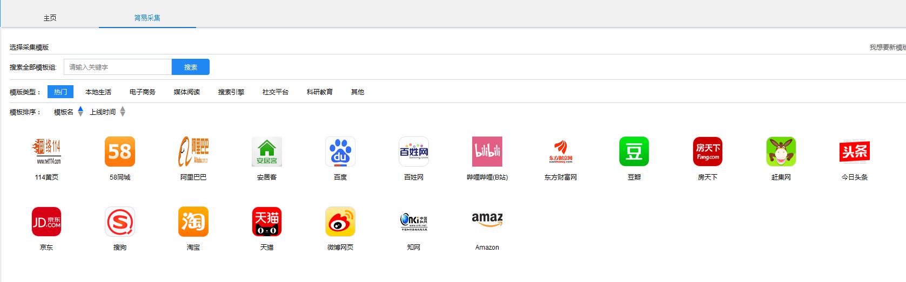Filter templates by 热门 category

pyautogui.click(x=61, y=92)
